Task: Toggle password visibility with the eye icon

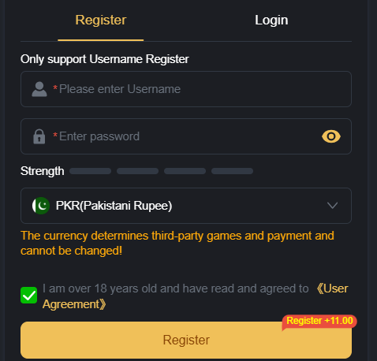Action: 331,136
